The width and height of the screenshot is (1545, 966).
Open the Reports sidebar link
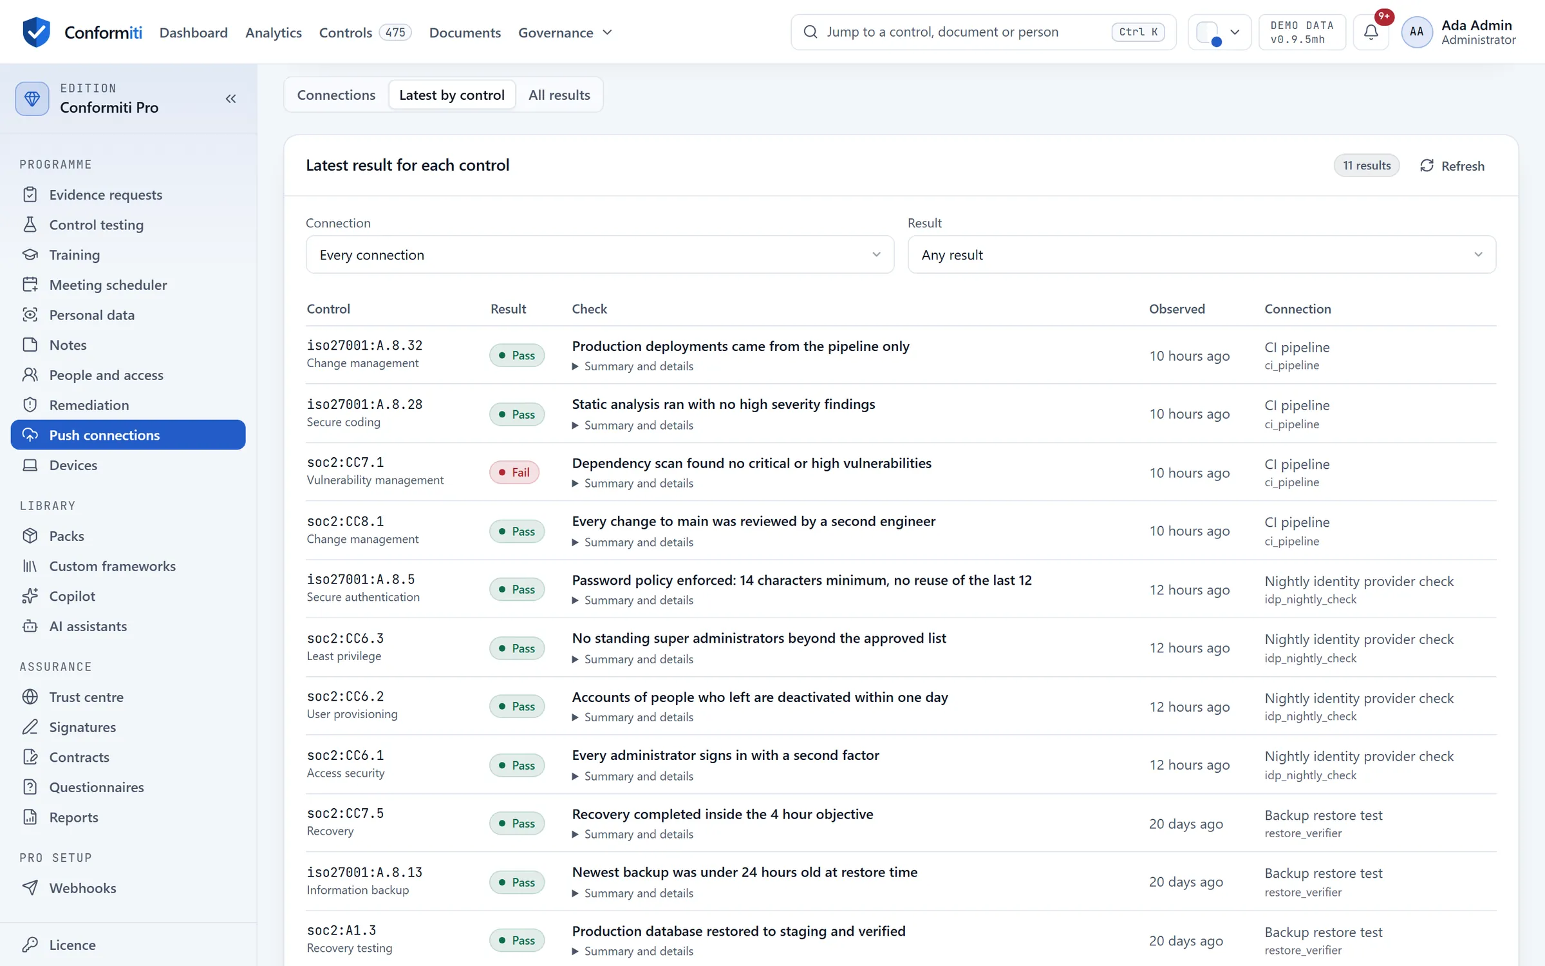pos(128,817)
